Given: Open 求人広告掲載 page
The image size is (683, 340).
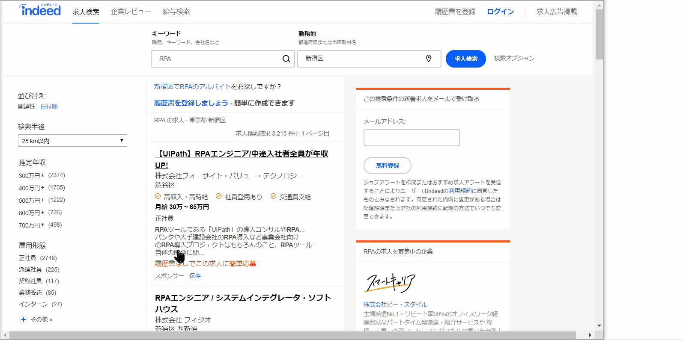Looking at the screenshot, I should (x=557, y=12).
